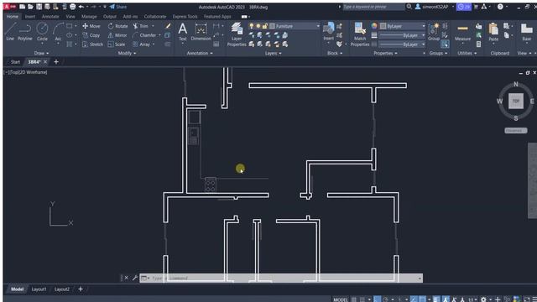Screen dimensions: 537x302
Task: Open the Manage ribbon tab
Action: [89, 17]
